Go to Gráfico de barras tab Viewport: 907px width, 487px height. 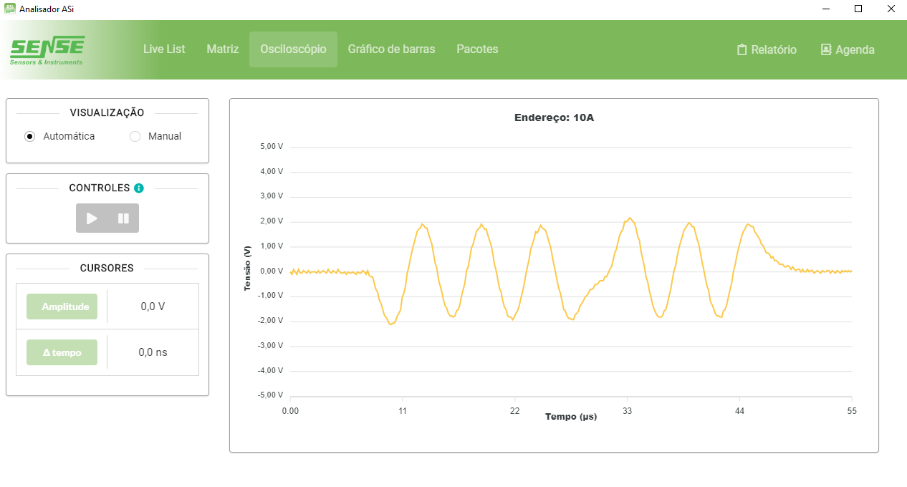point(391,49)
